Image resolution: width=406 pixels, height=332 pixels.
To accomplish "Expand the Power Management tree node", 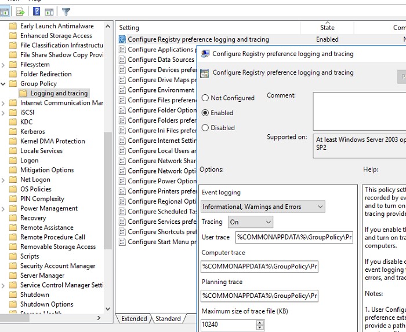I will (x=3, y=209).
